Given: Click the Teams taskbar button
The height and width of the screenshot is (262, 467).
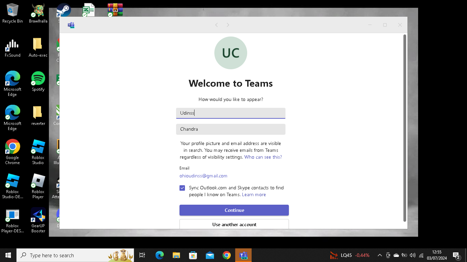Looking at the screenshot, I should [243, 255].
